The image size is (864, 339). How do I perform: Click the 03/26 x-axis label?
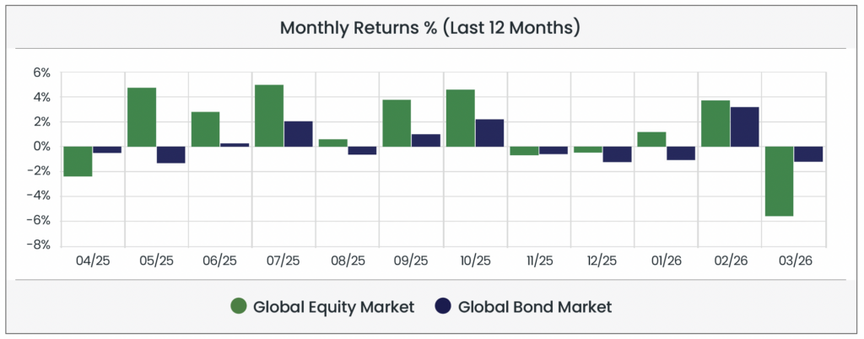pyautogui.click(x=793, y=261)
